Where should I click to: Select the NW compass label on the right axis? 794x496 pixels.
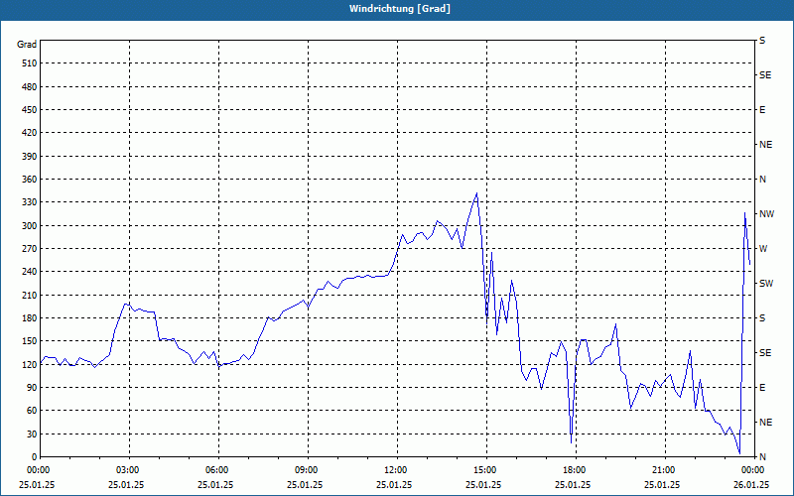tap(766, 214)
